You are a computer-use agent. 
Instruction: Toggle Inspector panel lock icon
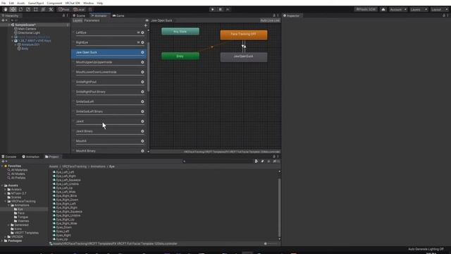click(x=444, y=16)
